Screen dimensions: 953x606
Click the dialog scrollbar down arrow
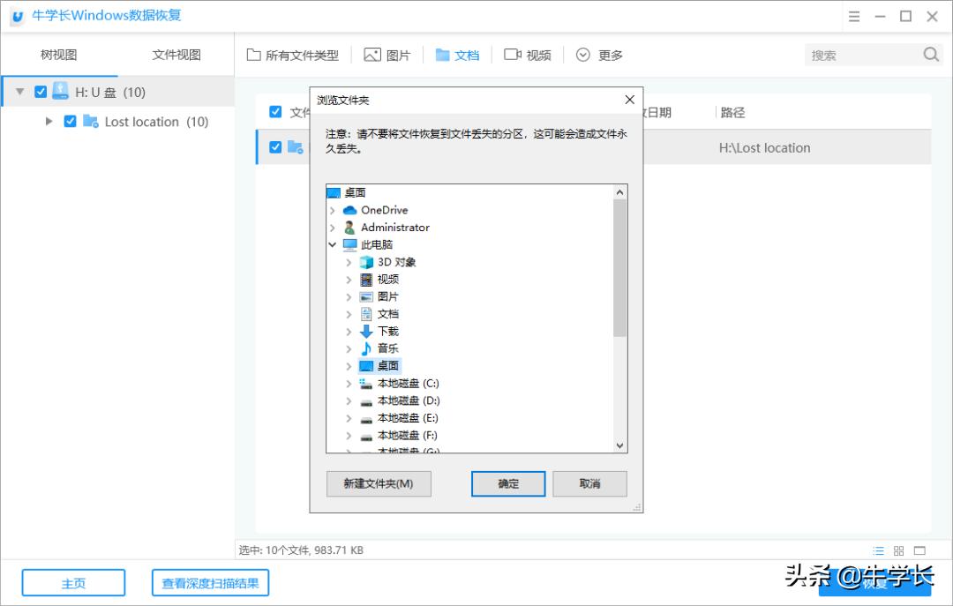(620, 446)
